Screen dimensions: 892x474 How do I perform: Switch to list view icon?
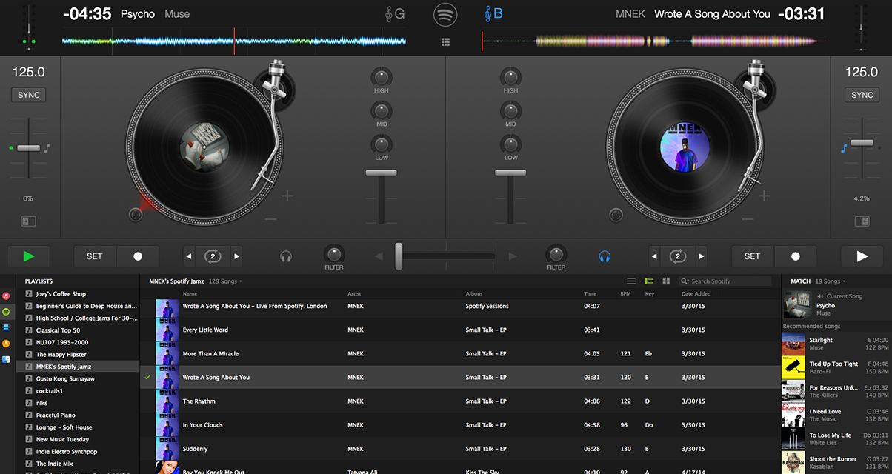click(631, 281)
